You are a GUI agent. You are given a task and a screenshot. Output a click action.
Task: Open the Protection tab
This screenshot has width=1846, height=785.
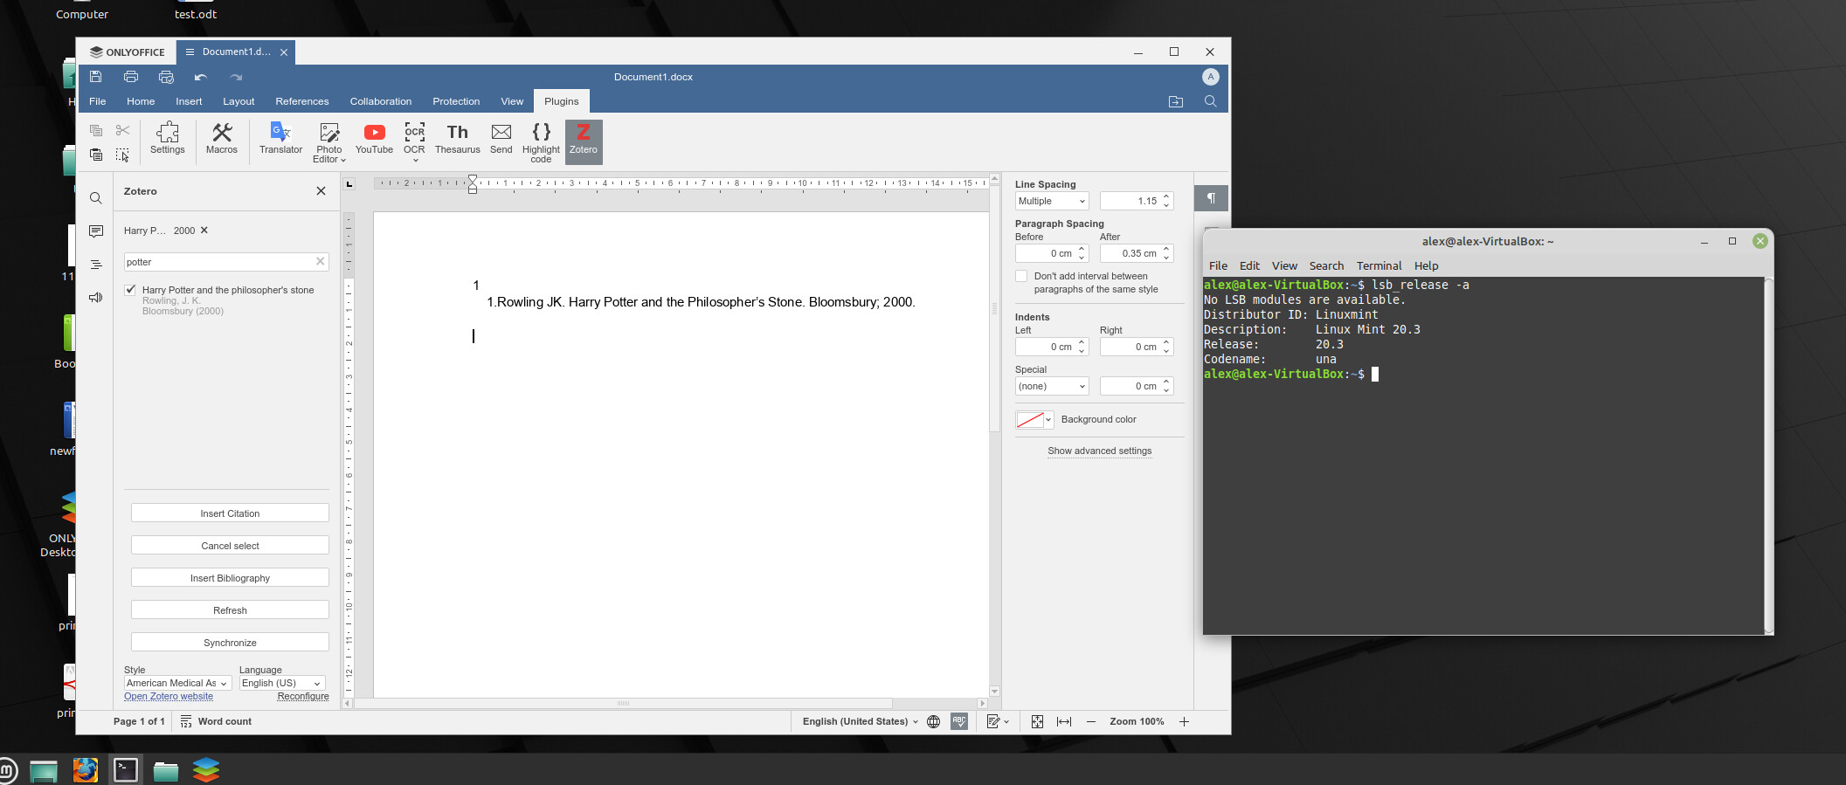pos(456,101)
